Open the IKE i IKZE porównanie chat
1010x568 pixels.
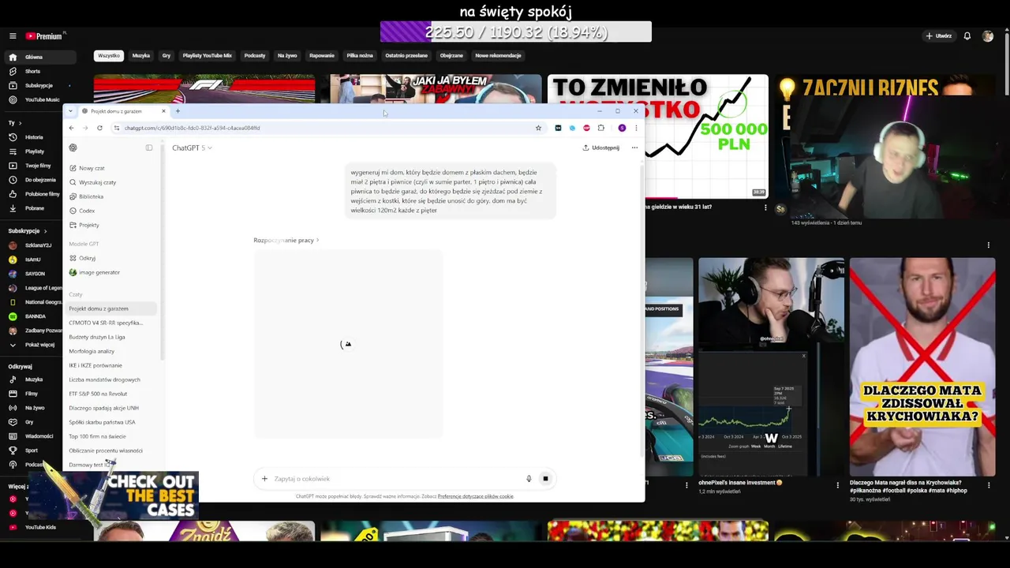[95, 365]
